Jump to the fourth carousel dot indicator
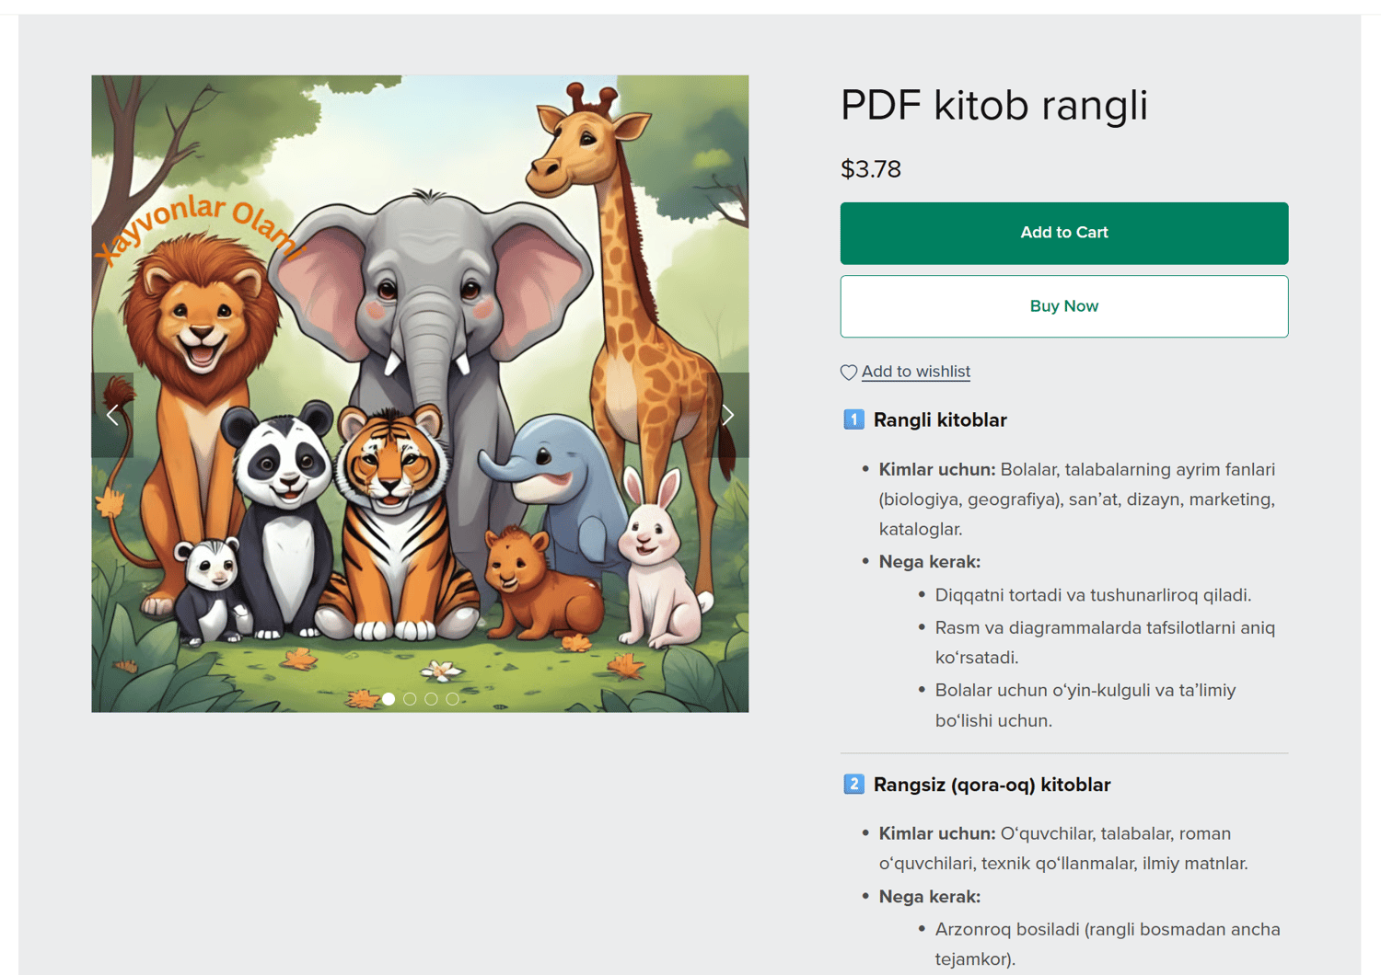The image size is (1381, 975). coord(452,699)
